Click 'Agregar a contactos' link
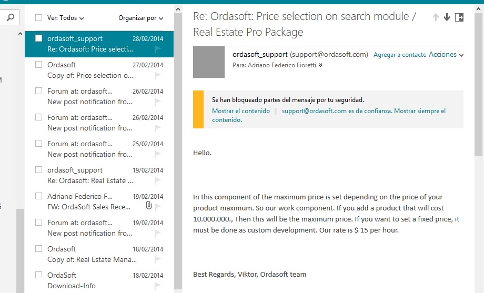 [400, 55]
